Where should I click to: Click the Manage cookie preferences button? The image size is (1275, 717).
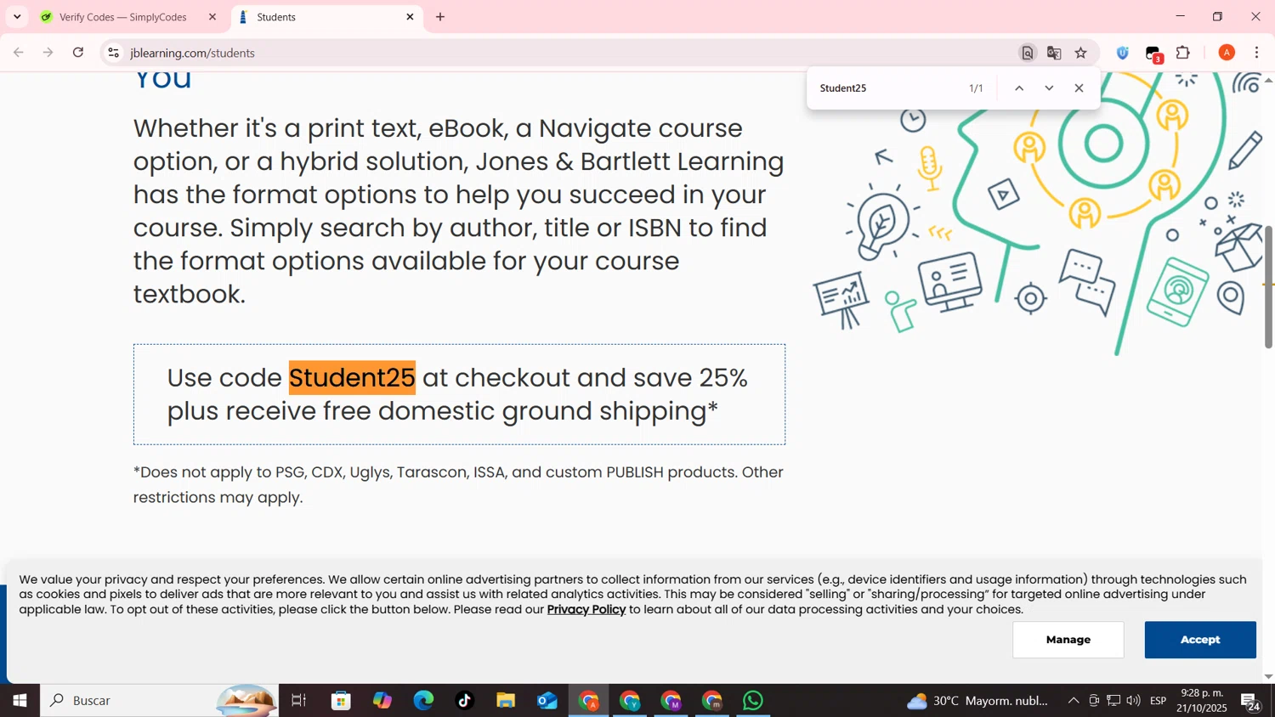[1068, 640]
